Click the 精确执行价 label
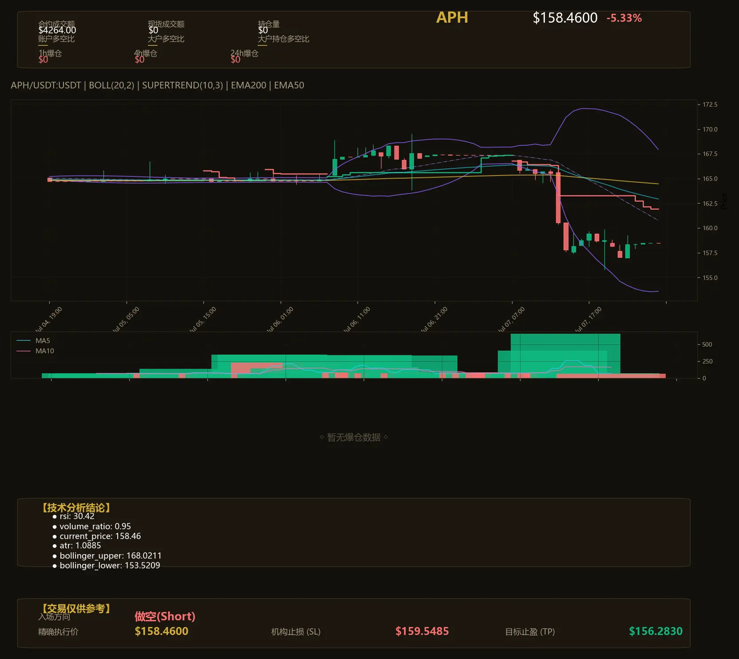 coord(58,631)
